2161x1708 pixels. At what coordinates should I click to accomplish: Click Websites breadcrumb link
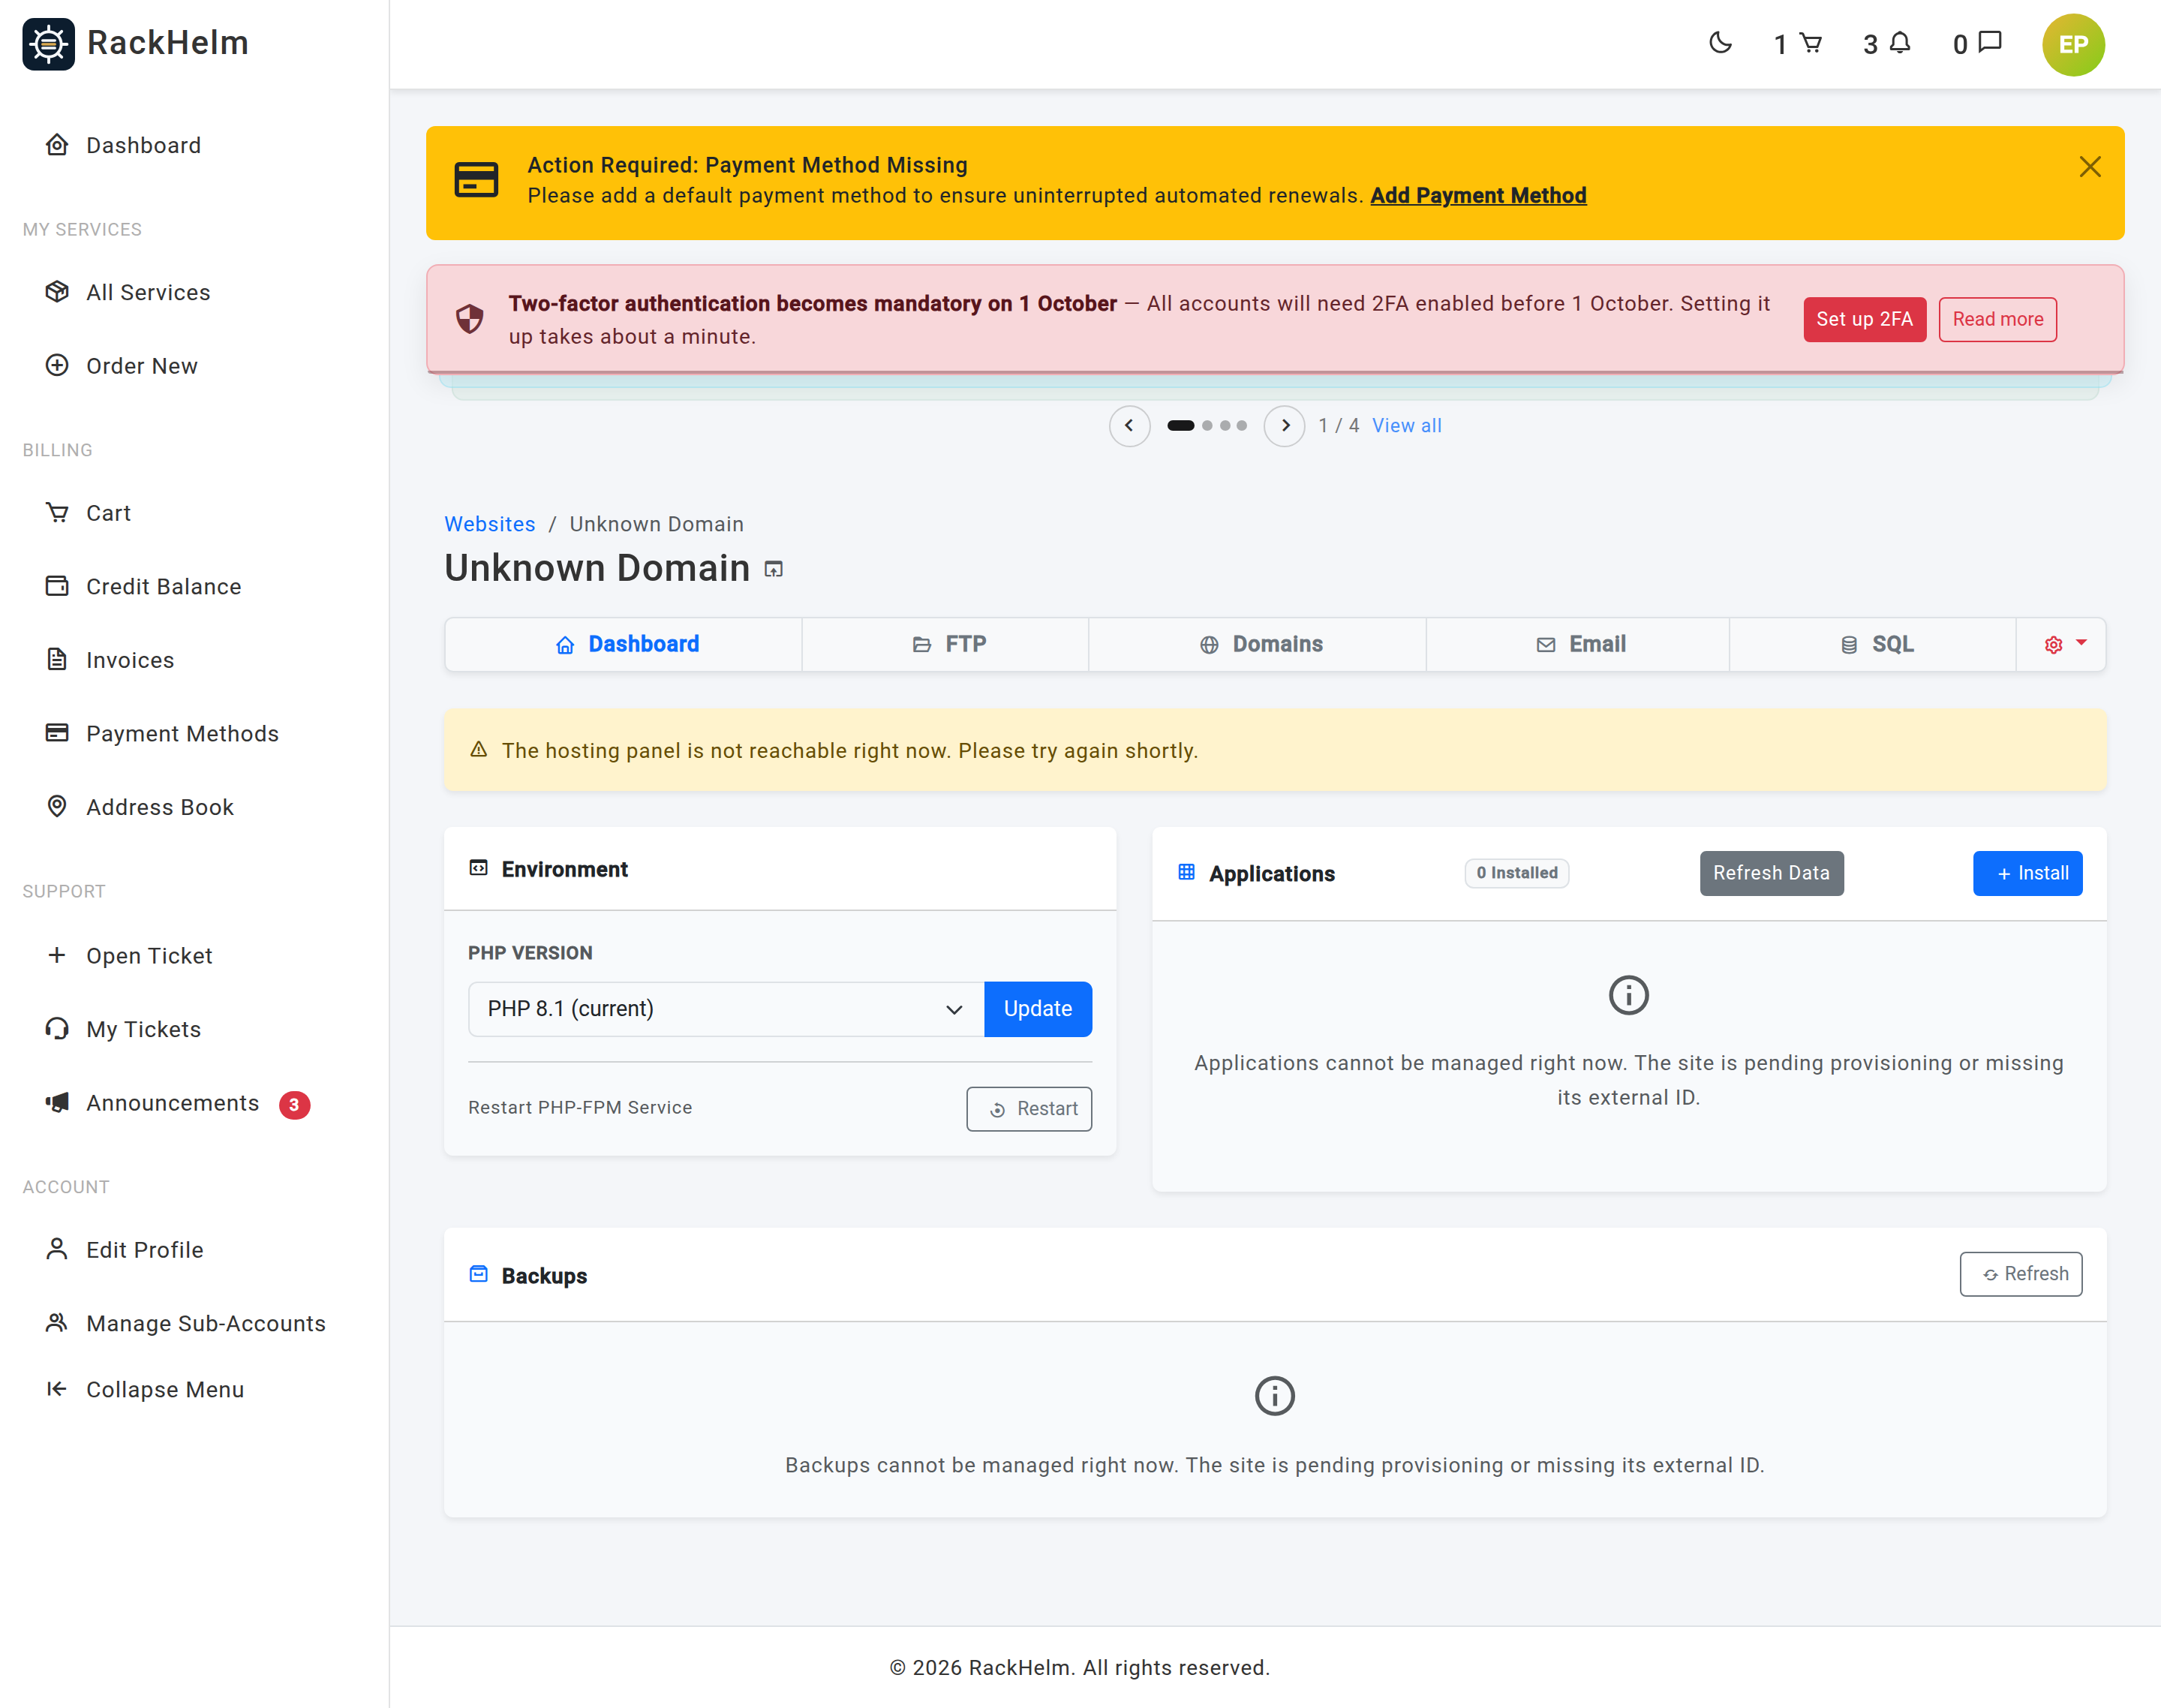click(x=489, y=524)
